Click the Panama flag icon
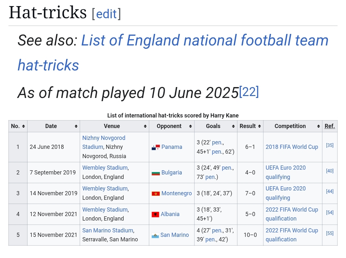This screenshot has height=258, width=346. tap(155, 147)
